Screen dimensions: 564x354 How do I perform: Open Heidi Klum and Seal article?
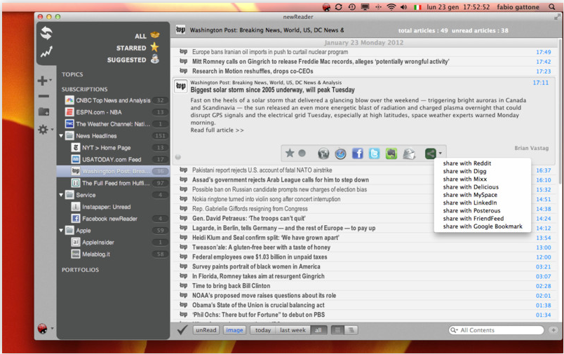click(x=364, y=238)
